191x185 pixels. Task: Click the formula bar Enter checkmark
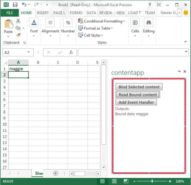click(x=60, y=52)
